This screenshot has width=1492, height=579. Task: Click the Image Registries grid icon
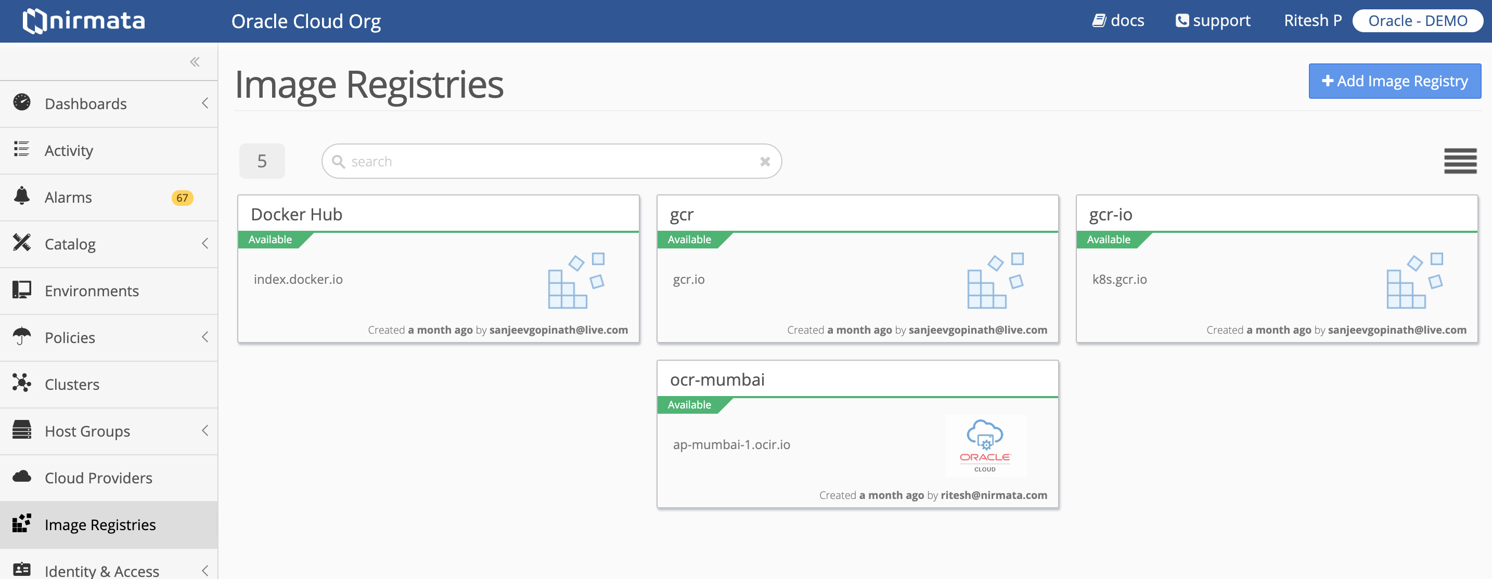point(21,524)
